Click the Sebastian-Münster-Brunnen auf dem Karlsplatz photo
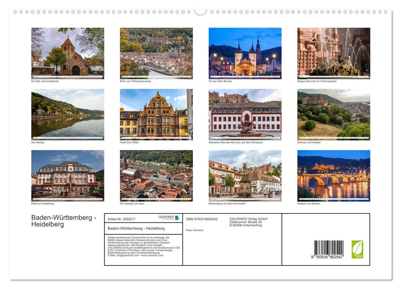 (245, 114)
